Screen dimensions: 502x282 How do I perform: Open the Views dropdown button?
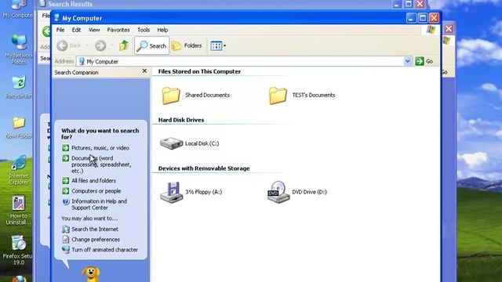[x=218, y=45]
